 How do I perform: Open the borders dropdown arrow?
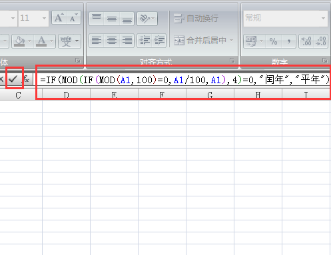5,41
